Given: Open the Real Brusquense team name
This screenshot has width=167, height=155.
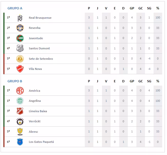Looking at the screenshot, I should [x=40, y=18].
